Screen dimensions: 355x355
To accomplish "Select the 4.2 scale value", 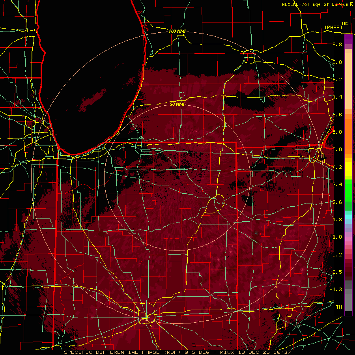I will pos(337,167).
